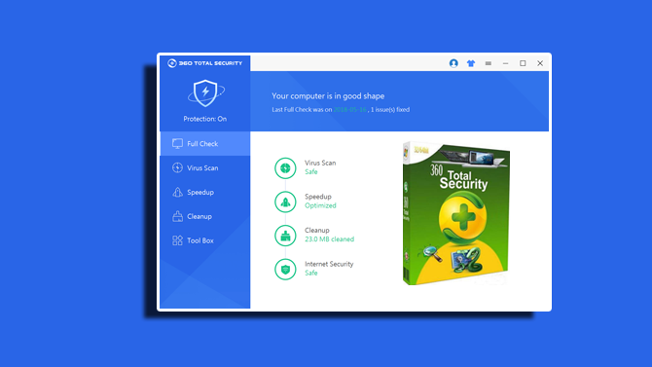The image size is (652, 367).
Task: Click the Tool Box grid icon
Action: click(x=177, y=240)
